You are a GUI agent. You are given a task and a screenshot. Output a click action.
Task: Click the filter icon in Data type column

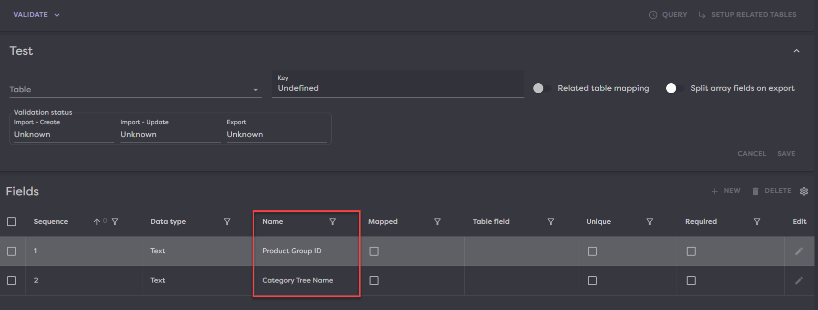coord(227,222)
